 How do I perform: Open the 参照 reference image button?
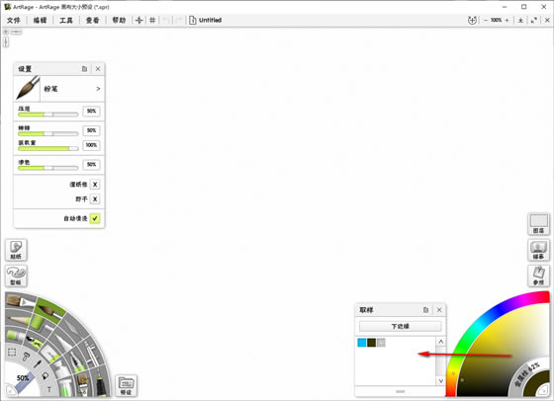click(538, 276)
